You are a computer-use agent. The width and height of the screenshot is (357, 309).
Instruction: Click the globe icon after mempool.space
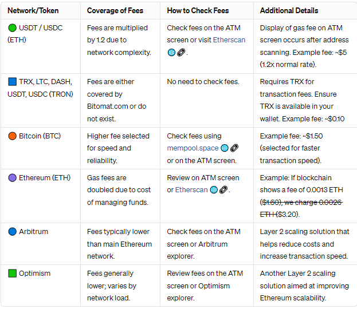(x=224, y=148)
